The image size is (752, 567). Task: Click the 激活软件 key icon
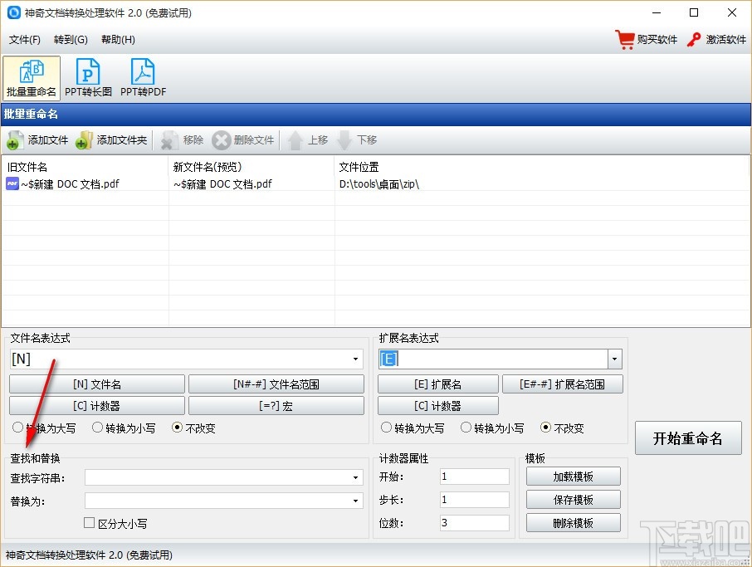pyautogui.click(x=694, y=40)
